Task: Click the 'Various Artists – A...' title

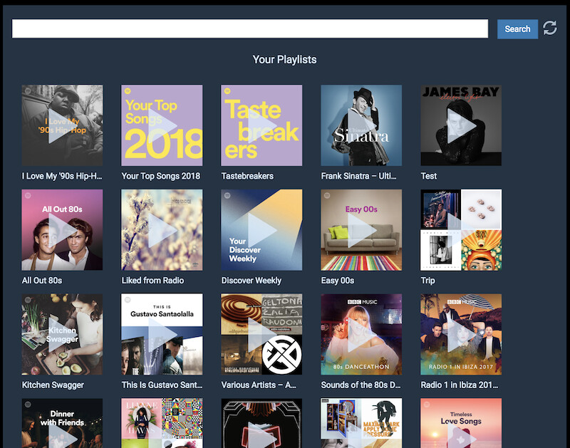Action: tap(259, 385)
